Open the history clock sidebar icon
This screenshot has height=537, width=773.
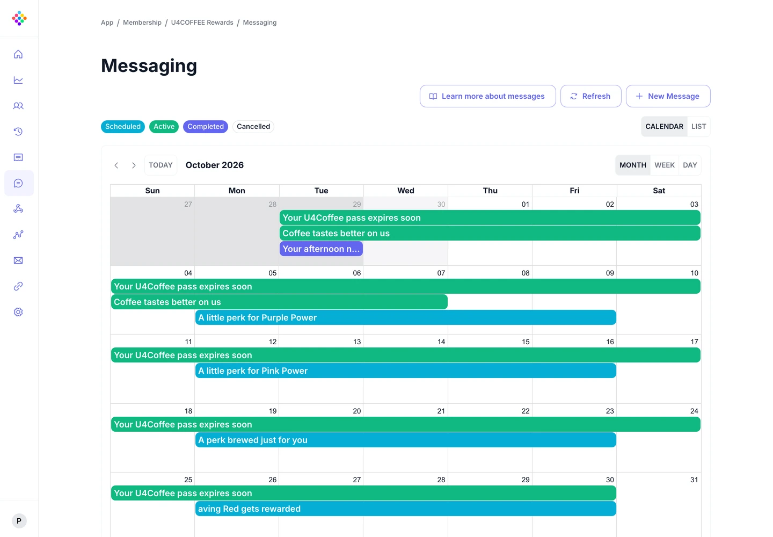click(x=18, y=132)
